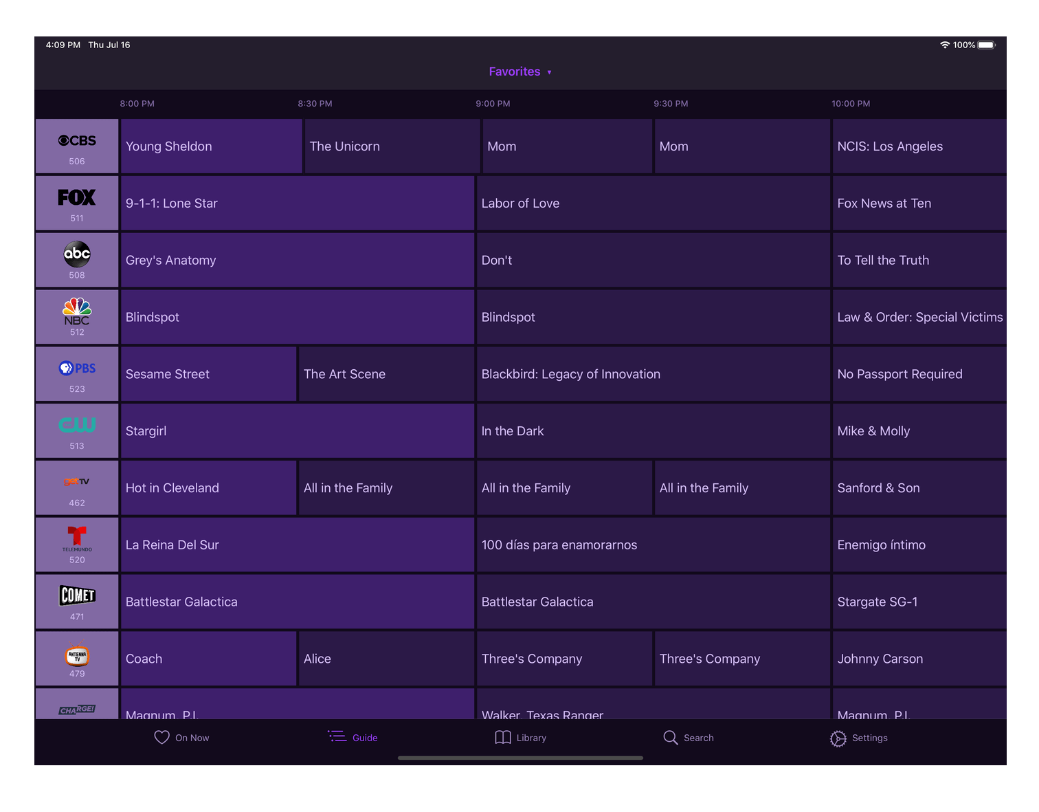Screen dimensions: 1039x812
Task: Open Law & Order: Special Victims
Action: pos(919,317)
